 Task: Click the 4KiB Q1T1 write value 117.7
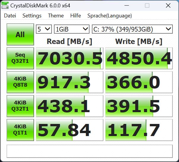coord(139,130)
